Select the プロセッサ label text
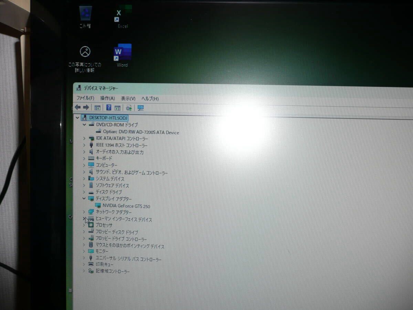Screen dimensions: 413x310 tap(104, 225)
